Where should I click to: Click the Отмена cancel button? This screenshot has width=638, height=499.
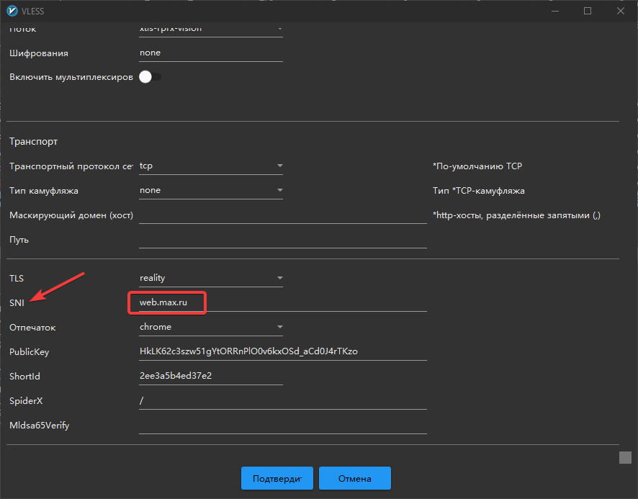click(355, 478)
